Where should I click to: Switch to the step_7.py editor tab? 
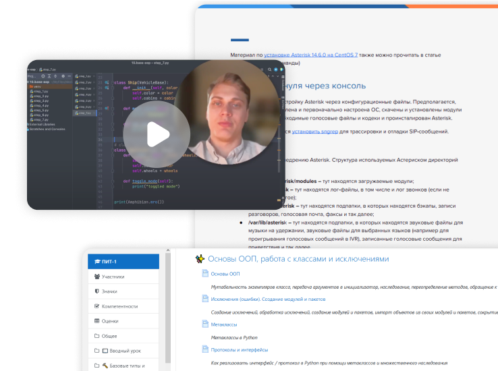pyautogui.click(x=84, y=113)
